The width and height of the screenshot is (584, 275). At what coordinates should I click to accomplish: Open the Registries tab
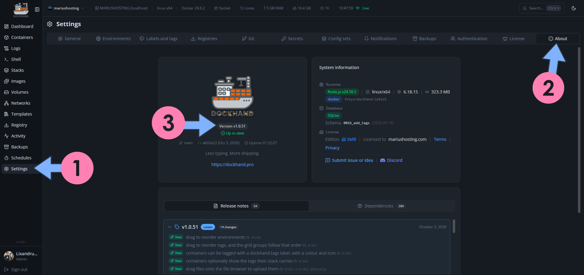(x=204, y=39)
